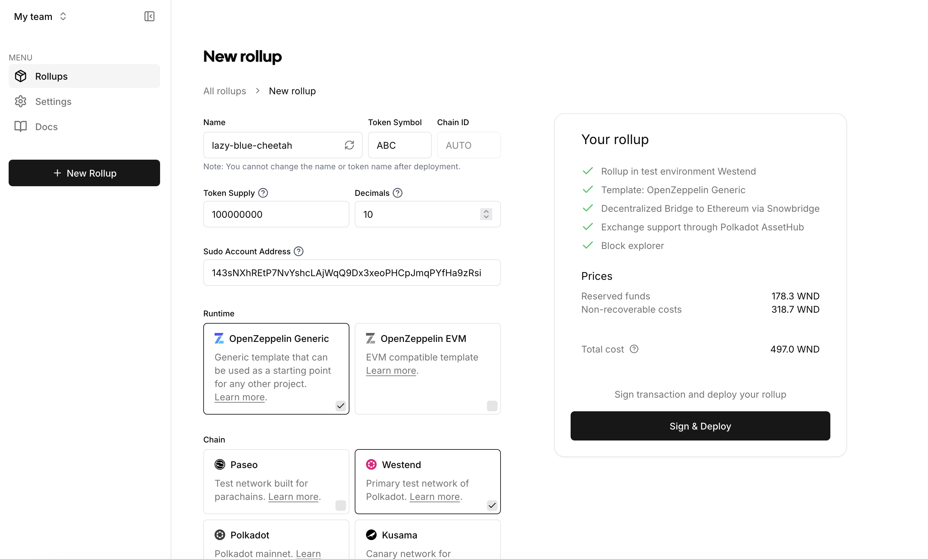Viewport: 928px width, 559px height.
Task: Click the Rollups cube icon
Action: pyautogui.click(x=21, y=76)
